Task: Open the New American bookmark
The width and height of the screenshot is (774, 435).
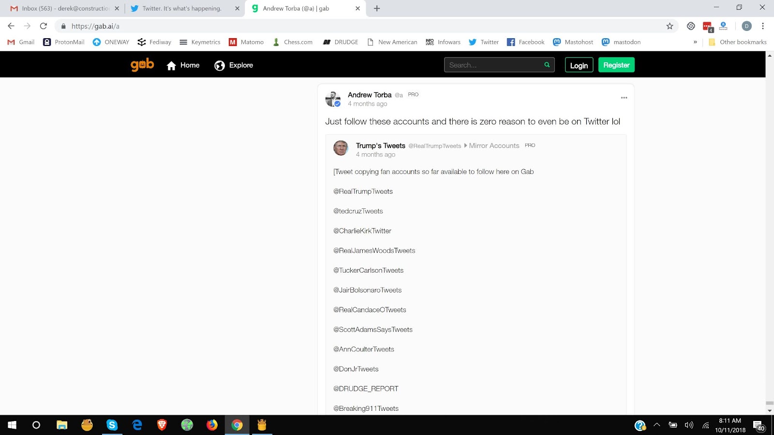Action: [392, 42]
